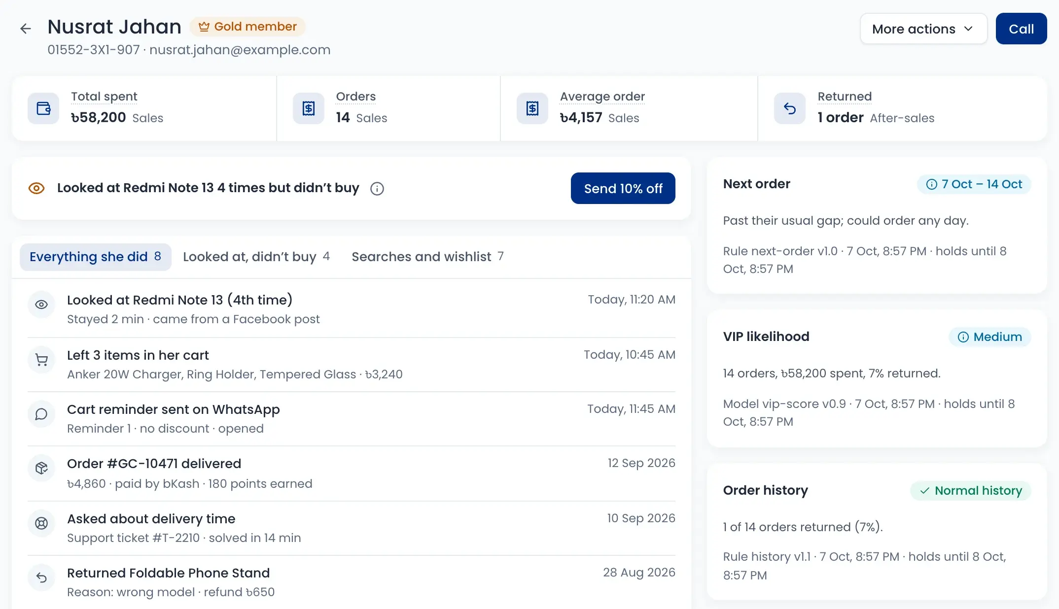Screen dimensions: 1059x609
Task: Click the eye icon on Looked at Redmi row
Action: 41,304
